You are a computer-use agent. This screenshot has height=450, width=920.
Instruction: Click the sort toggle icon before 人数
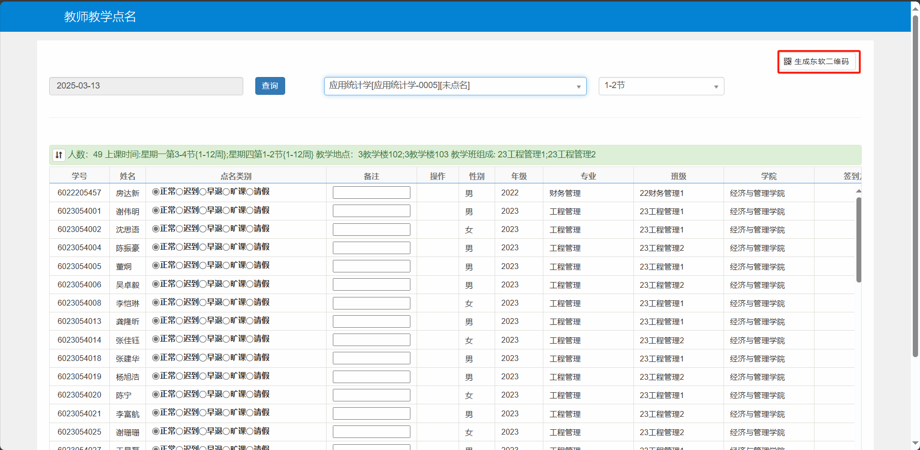point(59,155)
